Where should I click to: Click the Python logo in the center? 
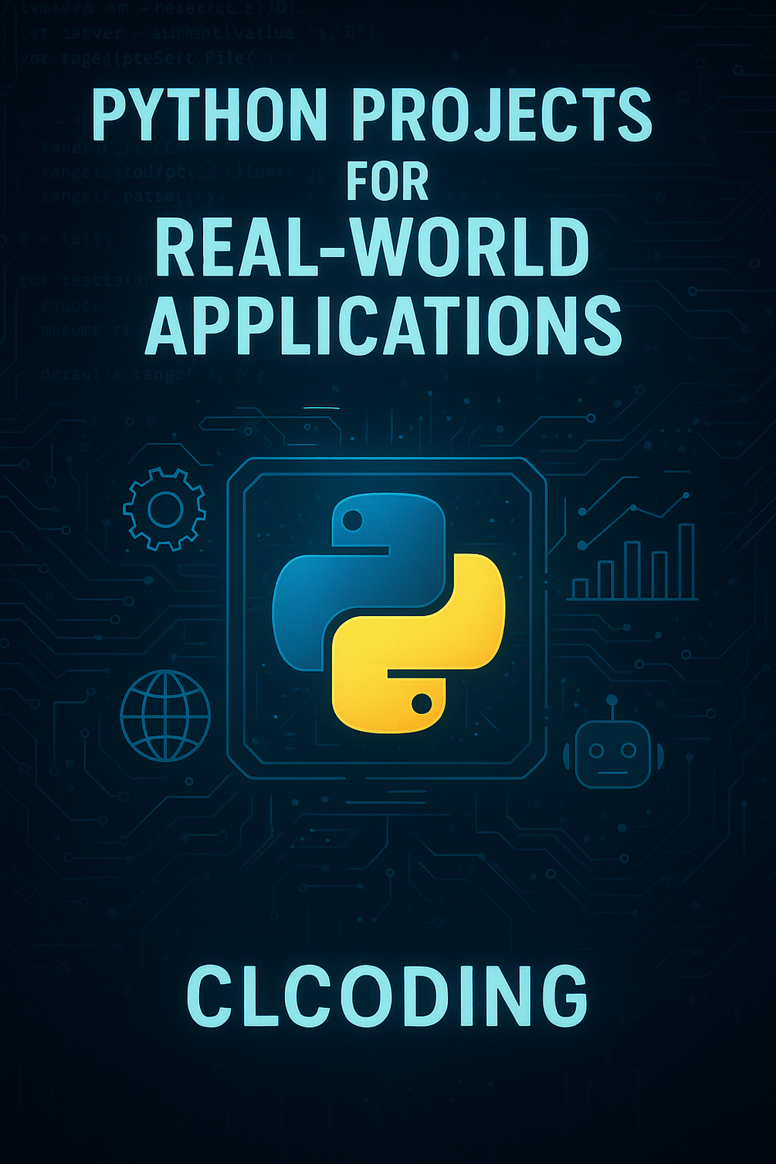point(388,613)
